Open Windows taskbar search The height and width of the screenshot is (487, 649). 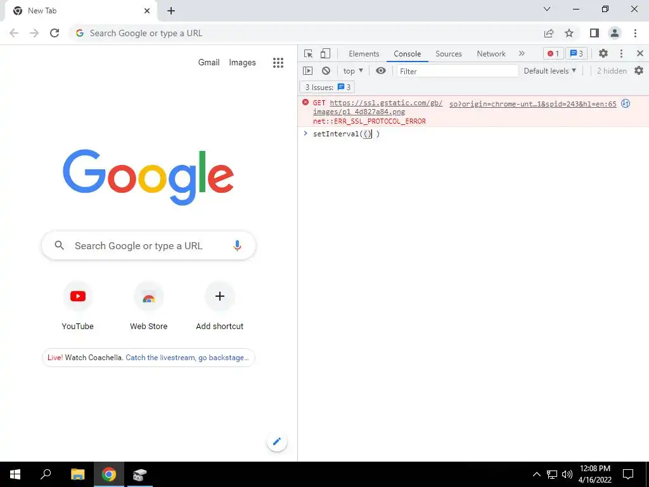[46, 474]
